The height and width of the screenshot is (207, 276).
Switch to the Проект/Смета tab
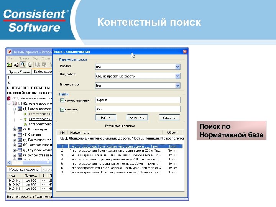click(x=19, y=72)
